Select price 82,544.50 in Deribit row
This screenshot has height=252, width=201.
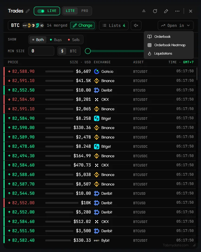click(x=23, y=193)
